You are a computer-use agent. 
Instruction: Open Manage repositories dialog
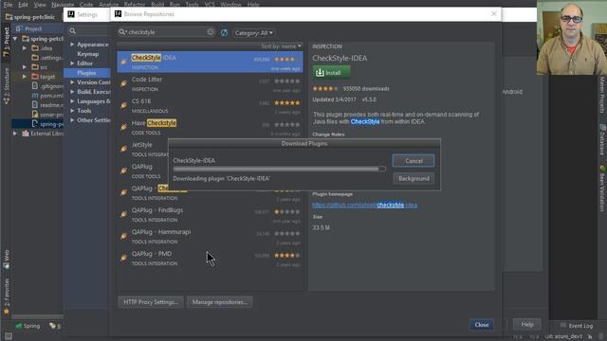coord(219,302)
